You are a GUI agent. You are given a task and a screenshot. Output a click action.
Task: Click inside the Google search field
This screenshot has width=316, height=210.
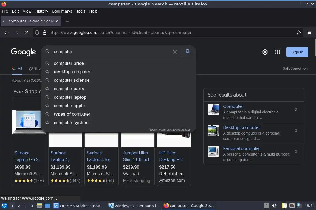[112, 52]
